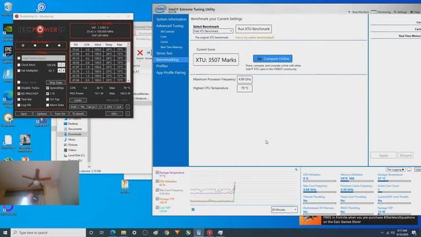
Task: Select Core under Advanced Tuning
Action: coord(163,37)
